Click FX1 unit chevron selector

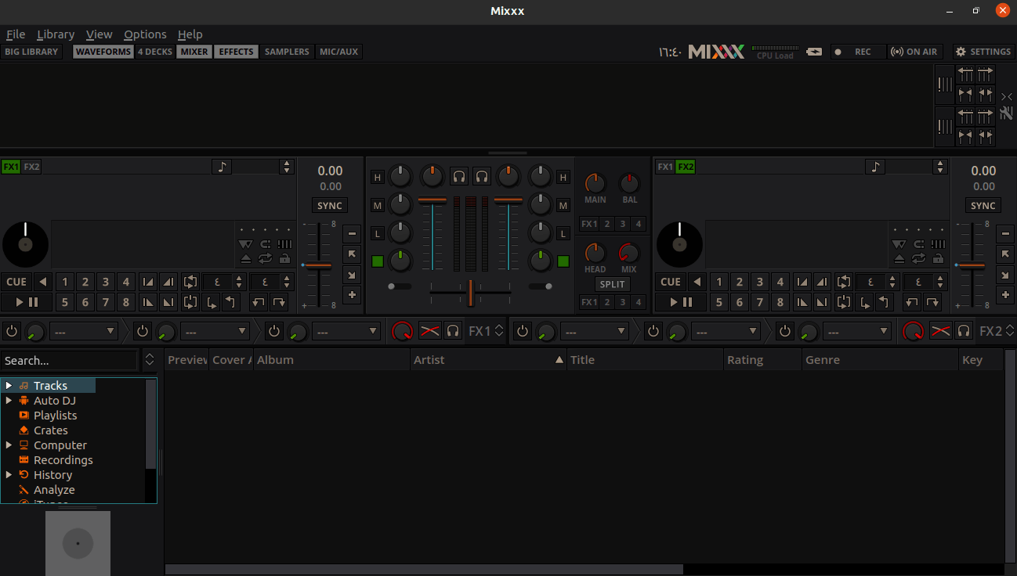(499, 331)
